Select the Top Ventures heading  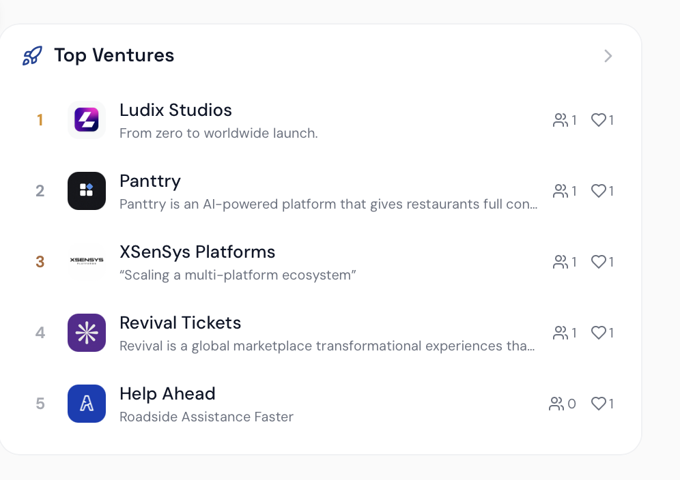pos(114,56)
